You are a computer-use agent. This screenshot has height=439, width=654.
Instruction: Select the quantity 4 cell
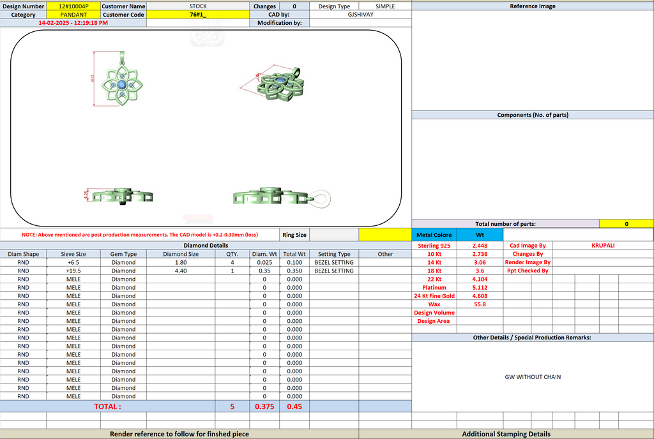(232, 262)
